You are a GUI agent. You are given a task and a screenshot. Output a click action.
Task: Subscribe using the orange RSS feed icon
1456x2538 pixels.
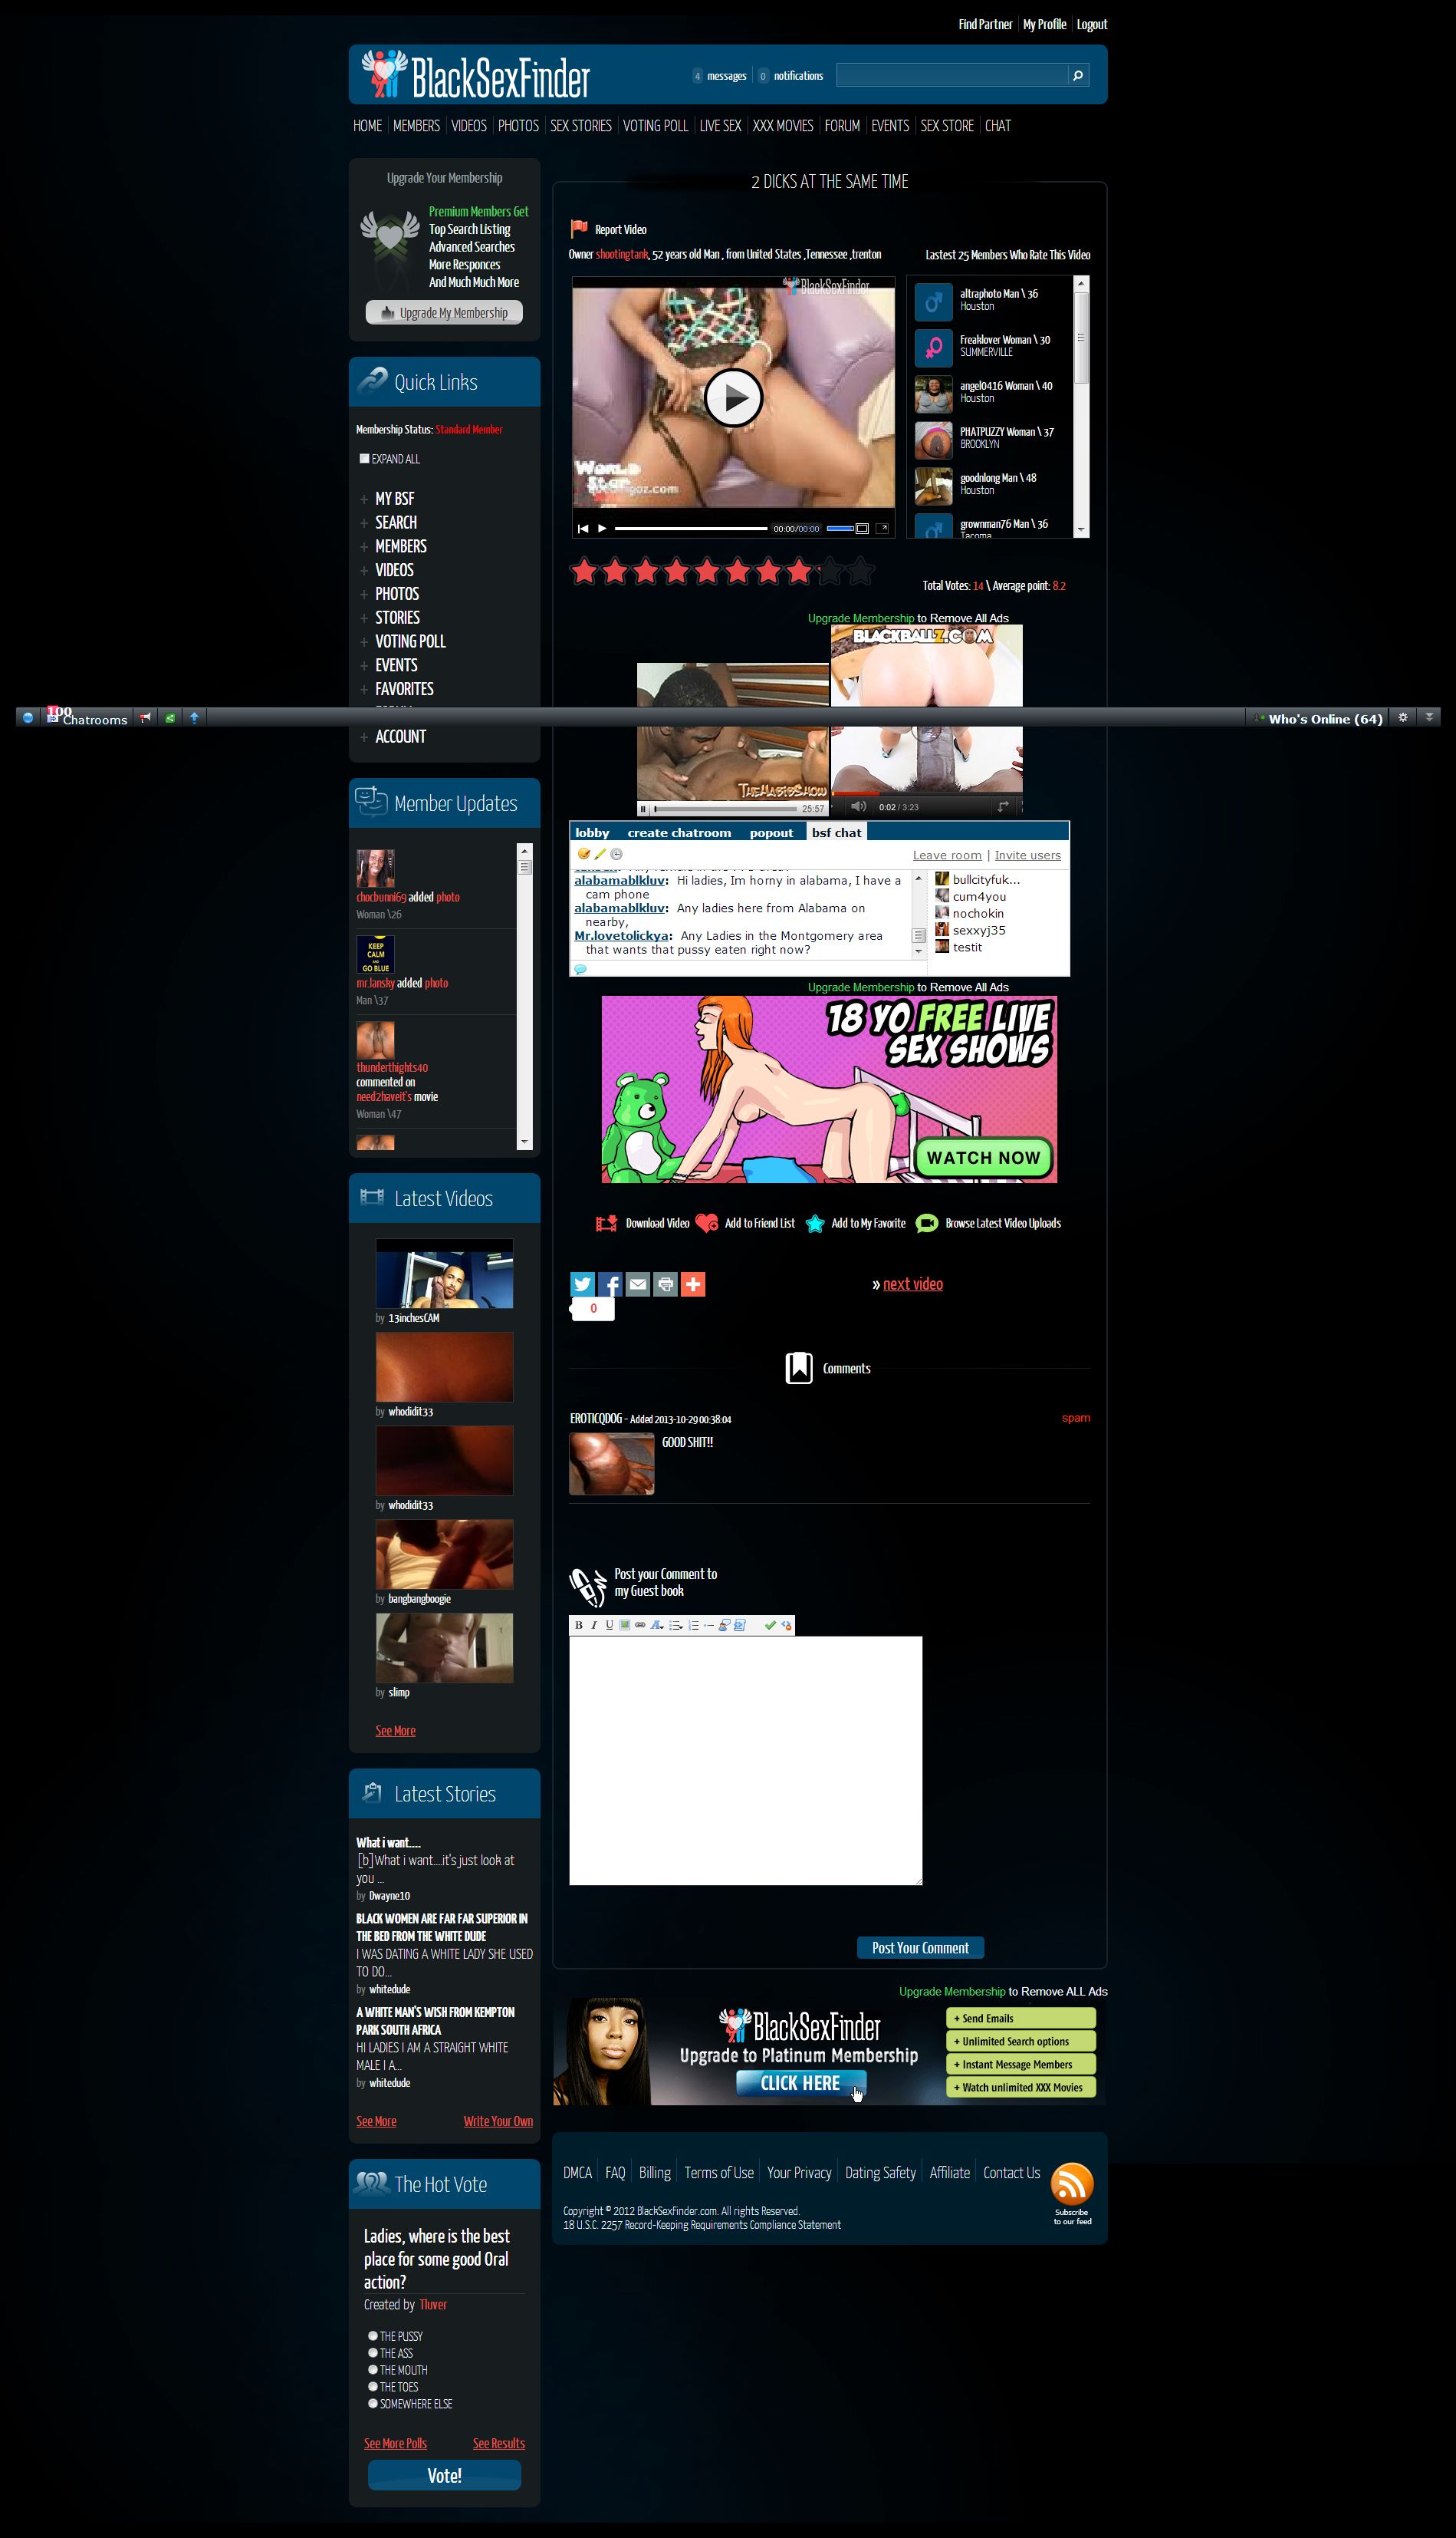(x=1072, y=2182)
